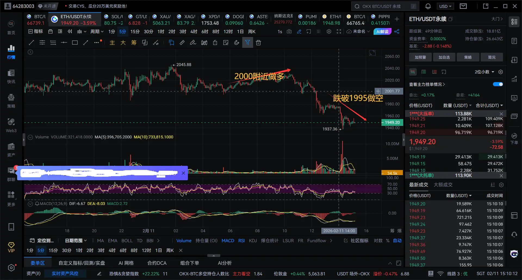Viewport: 522px width, 280px height.
Task: Open the 下单 order panel in right sidebar
Action: pos(514,139)
